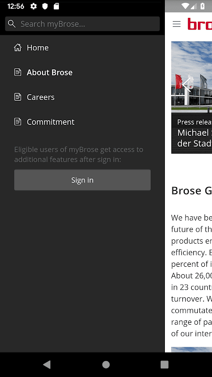Tap the Android back navigation button

click(47, 364)
